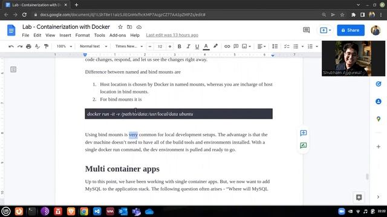Show document outline icon
Viewport: 387px width, 217px height.
point(13,69)
